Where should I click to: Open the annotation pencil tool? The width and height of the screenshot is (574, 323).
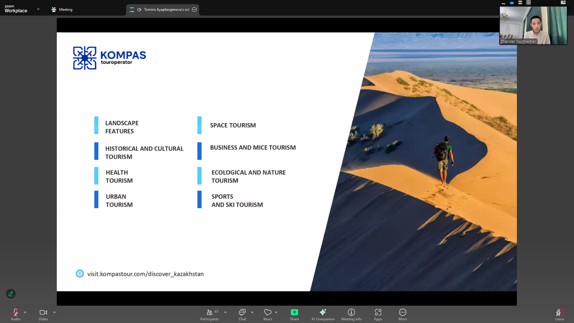[x=11, y=294]
